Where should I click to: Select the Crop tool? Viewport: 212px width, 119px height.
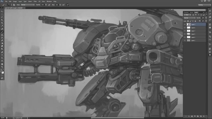[x=2, y=23]
